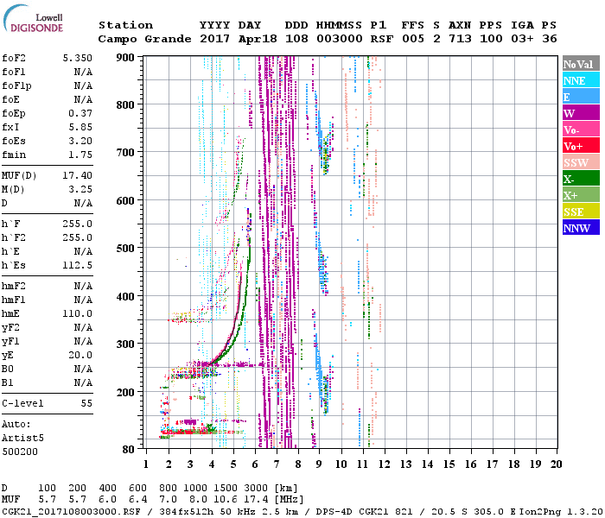Click the RSF program value
Image resolution: width=605 pixels, height=518 pixels.
[382, 39]
